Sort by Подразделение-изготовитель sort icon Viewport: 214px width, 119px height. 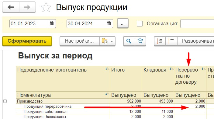pyautogui.click(x=107, y=69)
